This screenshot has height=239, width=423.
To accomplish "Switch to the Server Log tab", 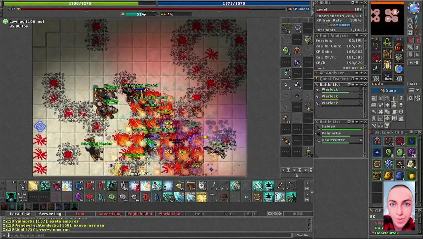I will coord(50,214).
